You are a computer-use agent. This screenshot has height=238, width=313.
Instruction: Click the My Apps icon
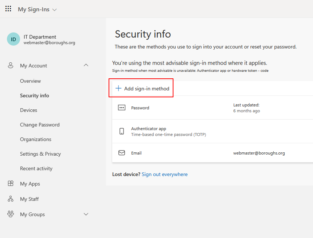coord(11,184)
